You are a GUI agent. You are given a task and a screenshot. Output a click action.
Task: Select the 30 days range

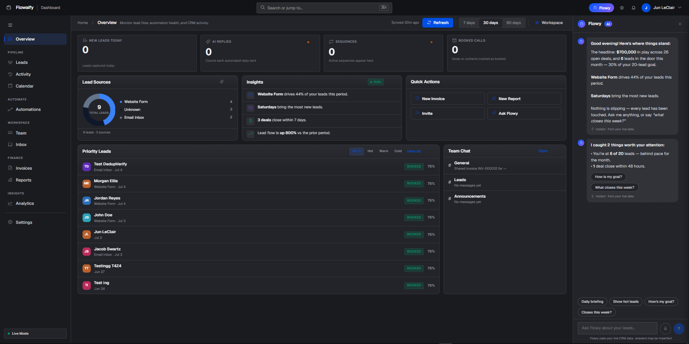point(491,23)
